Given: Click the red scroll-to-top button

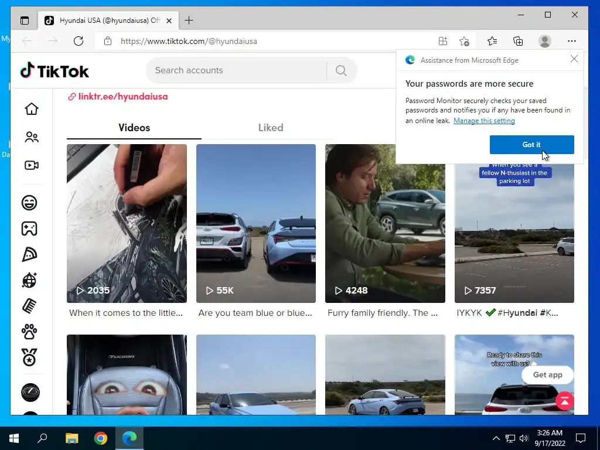Looking at the screenshot, I should [564, 401].
